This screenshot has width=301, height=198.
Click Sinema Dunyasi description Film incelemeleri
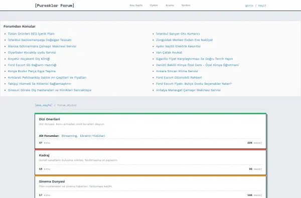[x=76, y=186]
